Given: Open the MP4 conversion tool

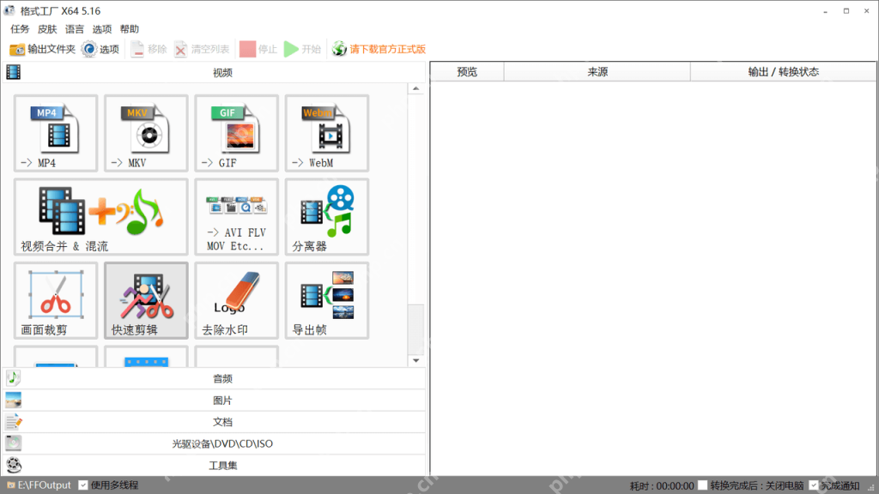Looking at the screenshot, I should [x=56, y=133].
